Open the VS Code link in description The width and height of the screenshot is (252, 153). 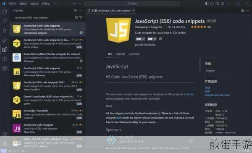189,94
